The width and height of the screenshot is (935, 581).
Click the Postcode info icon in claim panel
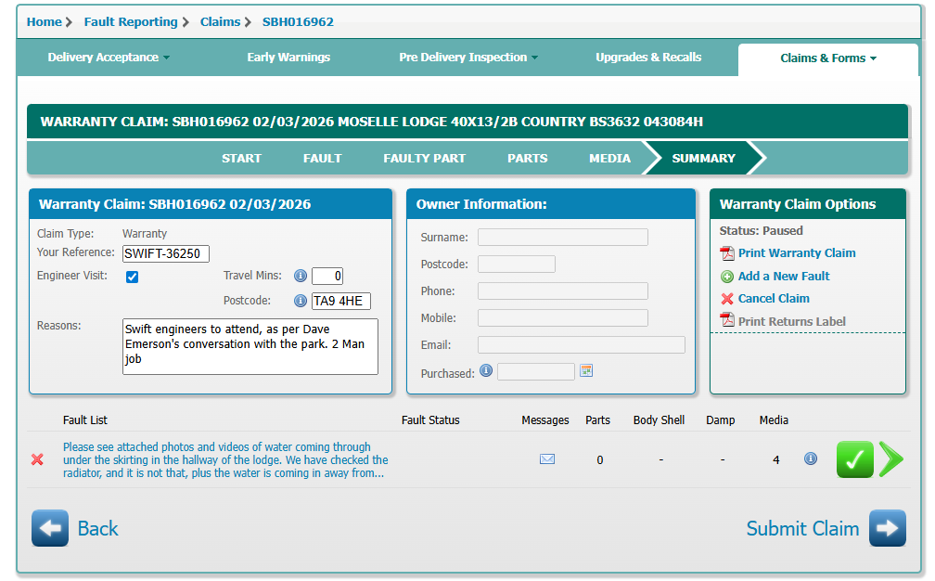click(x=300, y=301)
